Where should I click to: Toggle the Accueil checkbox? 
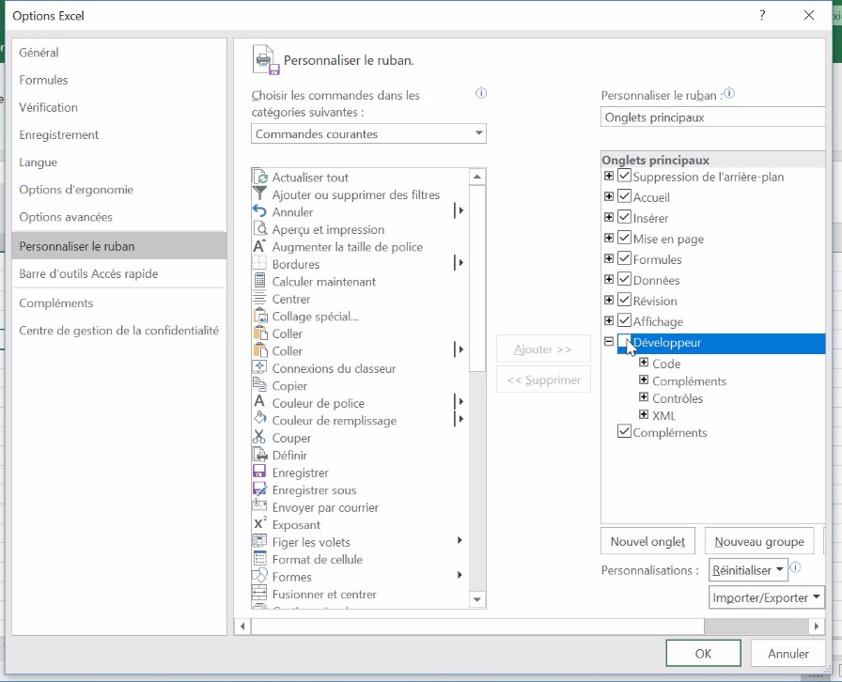pos(626,196)
